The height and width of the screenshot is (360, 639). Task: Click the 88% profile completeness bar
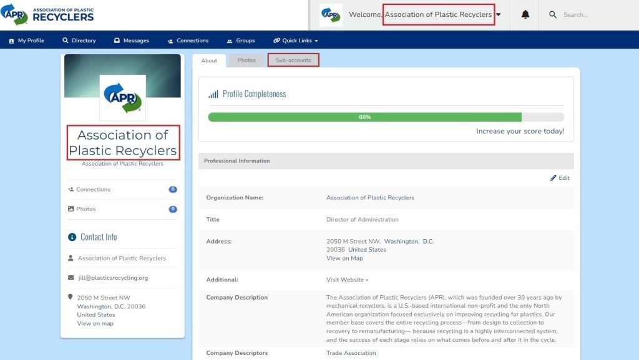386,117
